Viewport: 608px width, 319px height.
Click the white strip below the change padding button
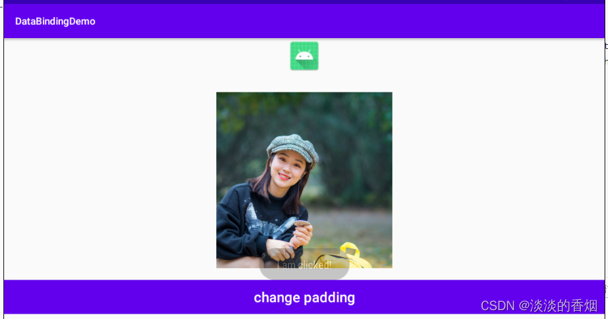click(305, 316)
